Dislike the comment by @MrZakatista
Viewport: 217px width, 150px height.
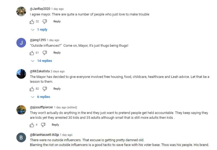45,89
